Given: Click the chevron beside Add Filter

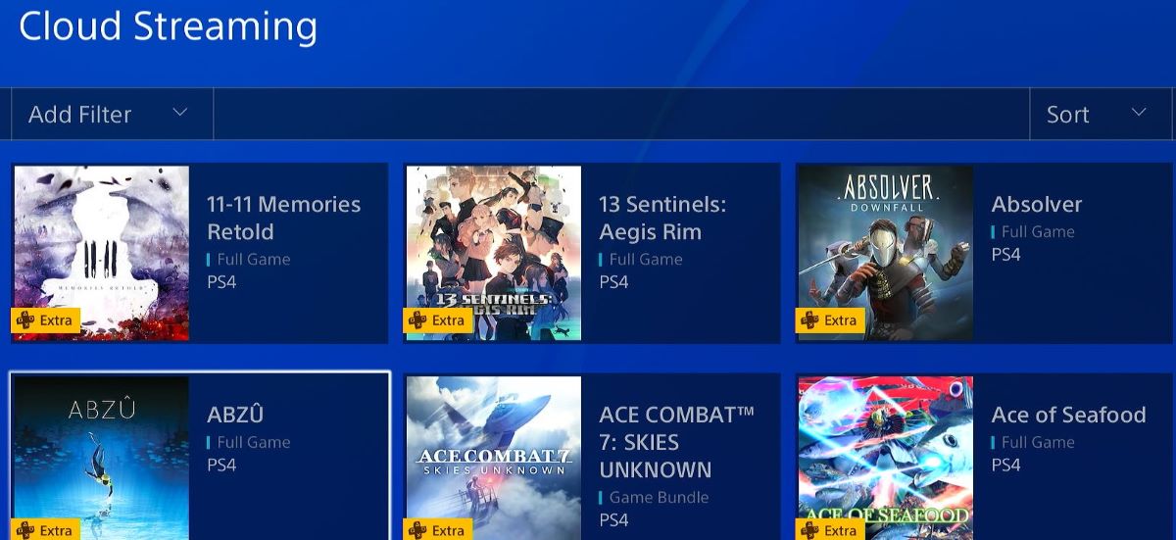Looking at the screenshot, I should coord(180,113).
